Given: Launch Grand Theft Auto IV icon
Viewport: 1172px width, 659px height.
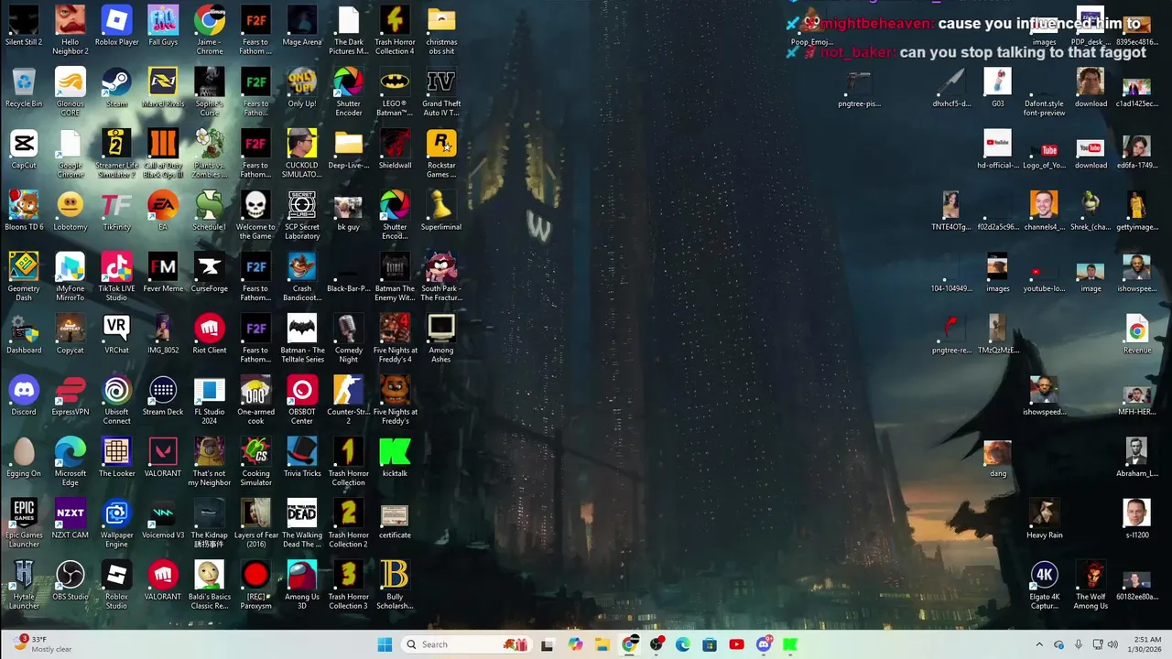Looking at the screenshot, I should coord(441,92).
